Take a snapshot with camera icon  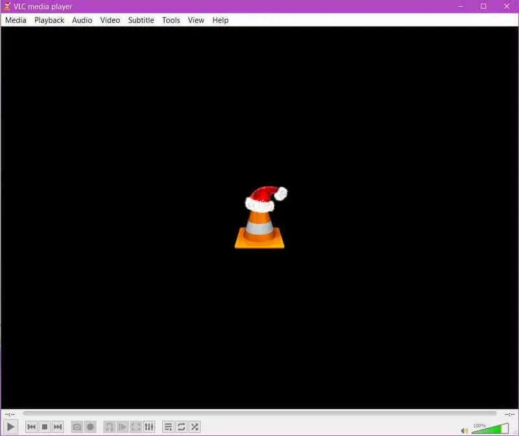(77, 427)
